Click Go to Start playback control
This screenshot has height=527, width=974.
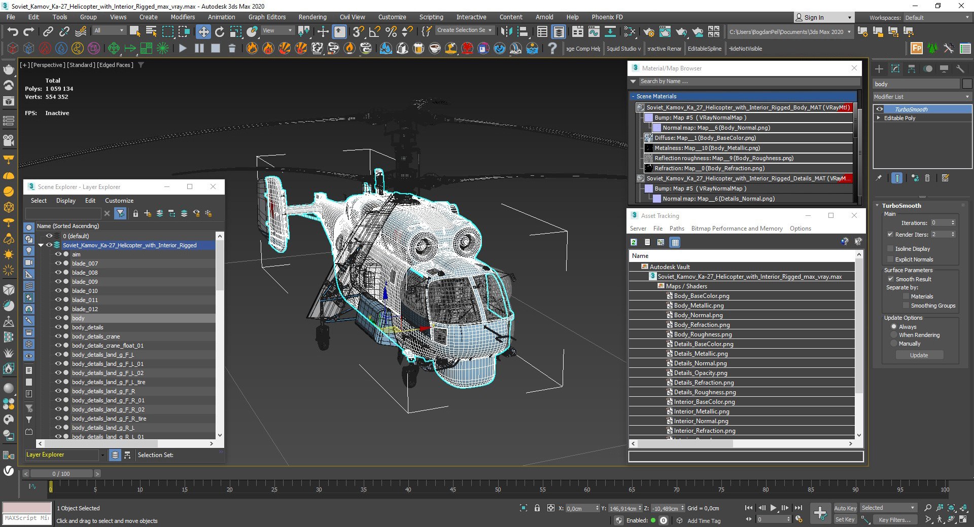(x=748, y=508)
